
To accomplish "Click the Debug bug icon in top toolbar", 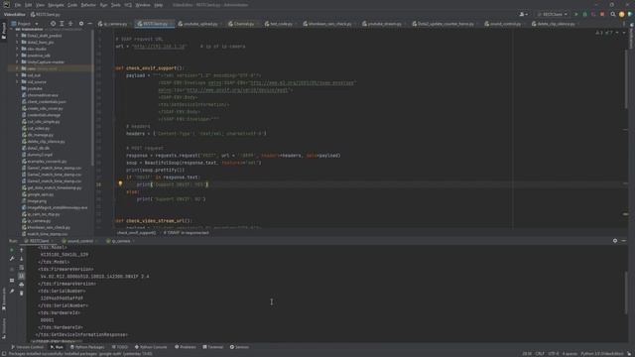I will [584, 14].
